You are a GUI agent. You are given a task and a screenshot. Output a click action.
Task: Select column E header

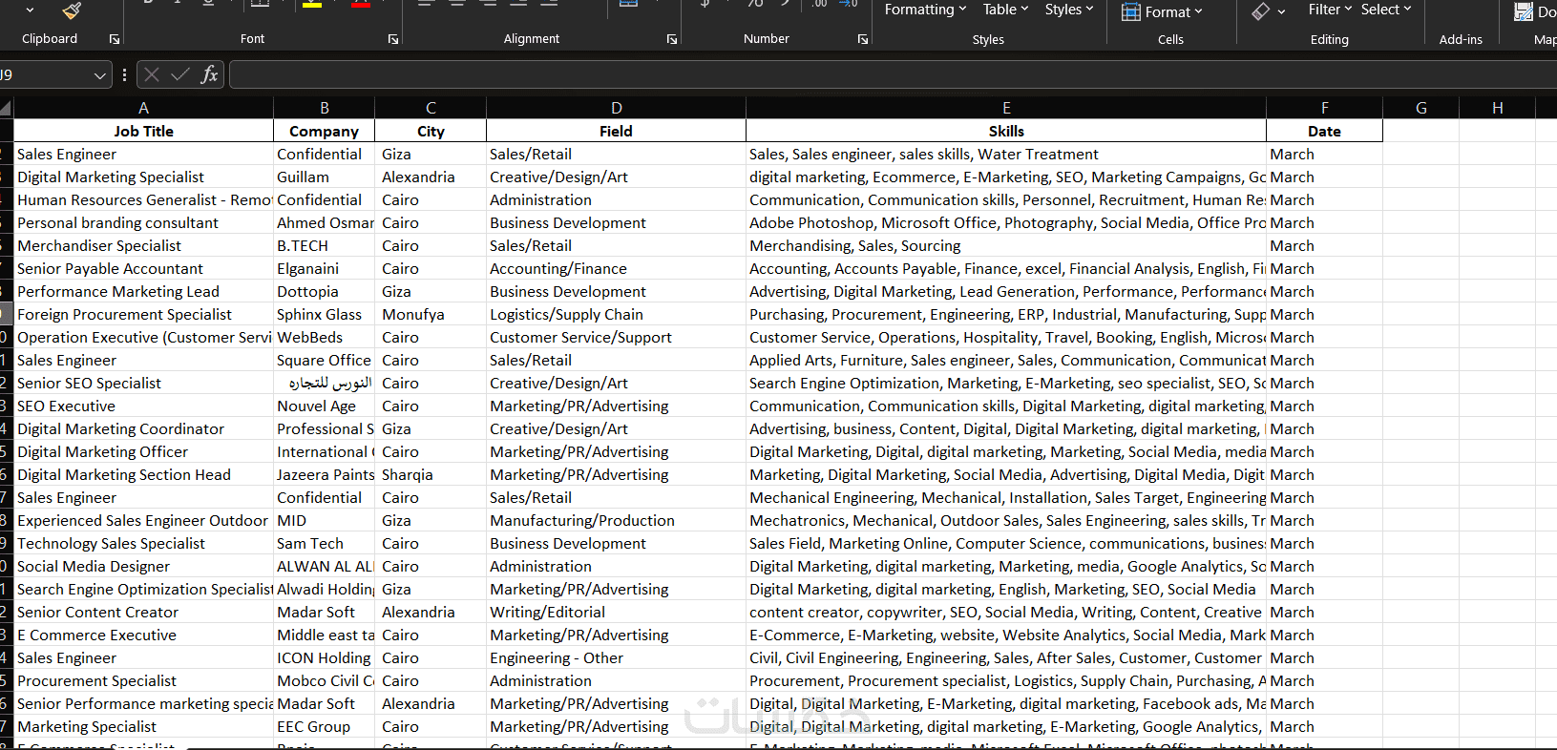pyautogui.click(x=1006, y=108)
